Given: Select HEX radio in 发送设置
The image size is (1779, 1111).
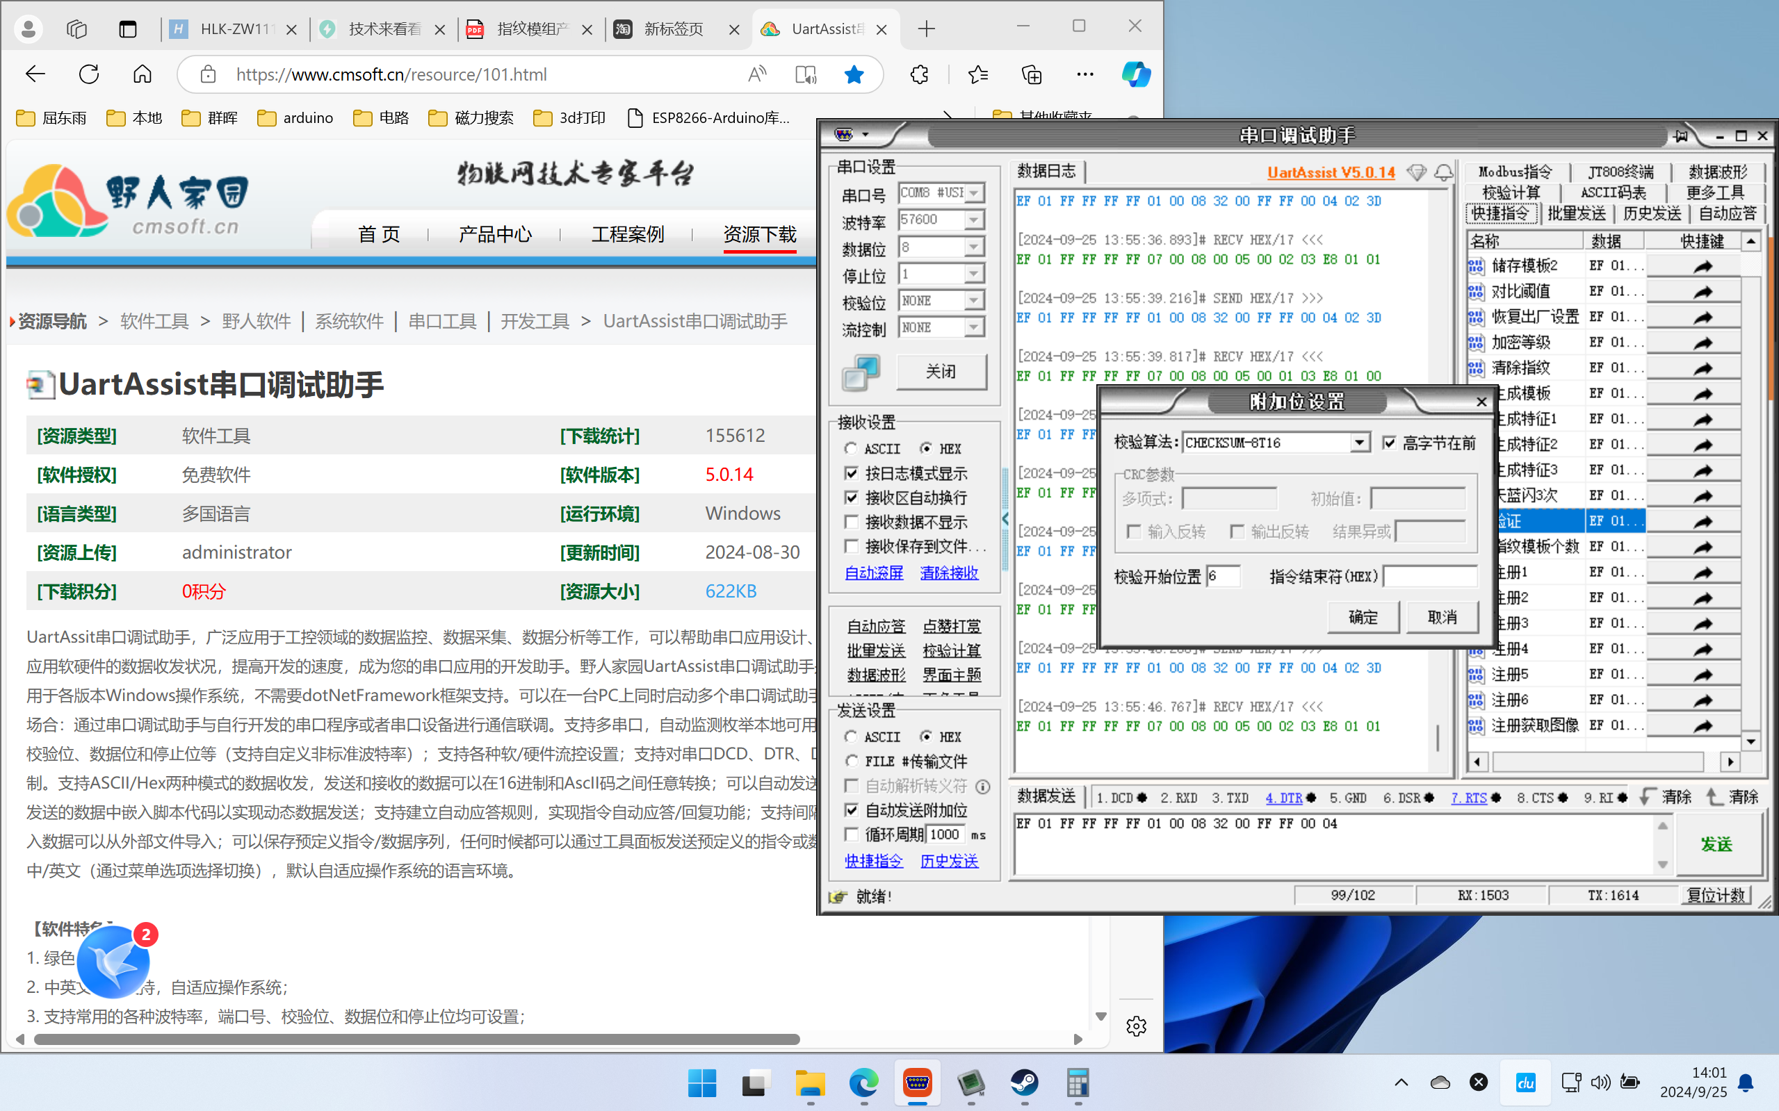Looking at the screenshot, I should click(x=925, y=736).
